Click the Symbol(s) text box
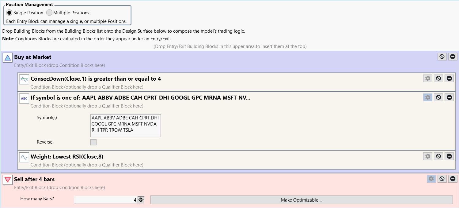The image size is (459, 208). [x=126, y=126]
